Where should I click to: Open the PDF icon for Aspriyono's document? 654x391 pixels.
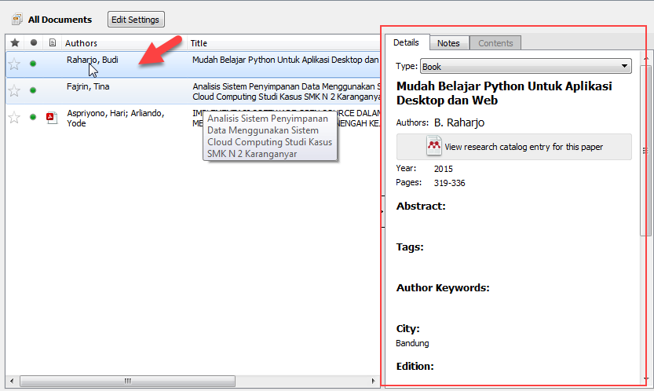click(52, 118)
